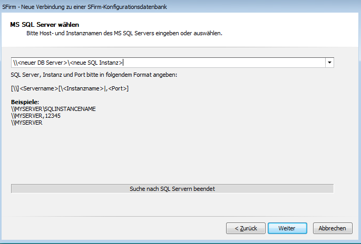Click the '<Servername>' placeholder in syntax line
Viewport: 361px width, 244px height.
tap(38, 88)
